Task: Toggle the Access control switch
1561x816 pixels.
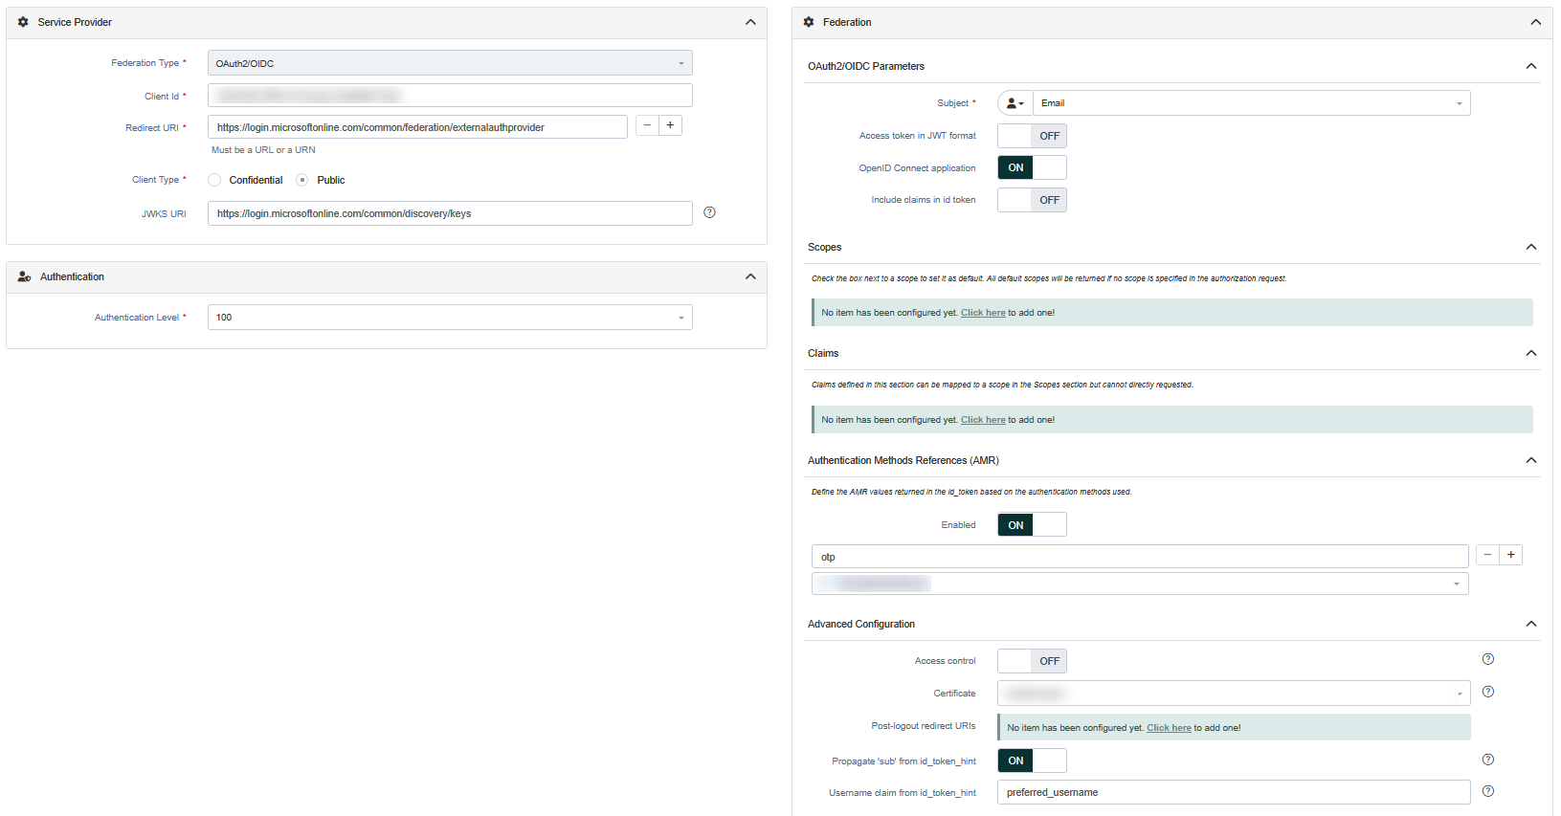Action: (1032, 661)
